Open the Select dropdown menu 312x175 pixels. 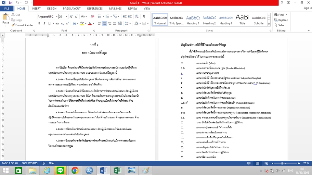[x=281, y=25]
